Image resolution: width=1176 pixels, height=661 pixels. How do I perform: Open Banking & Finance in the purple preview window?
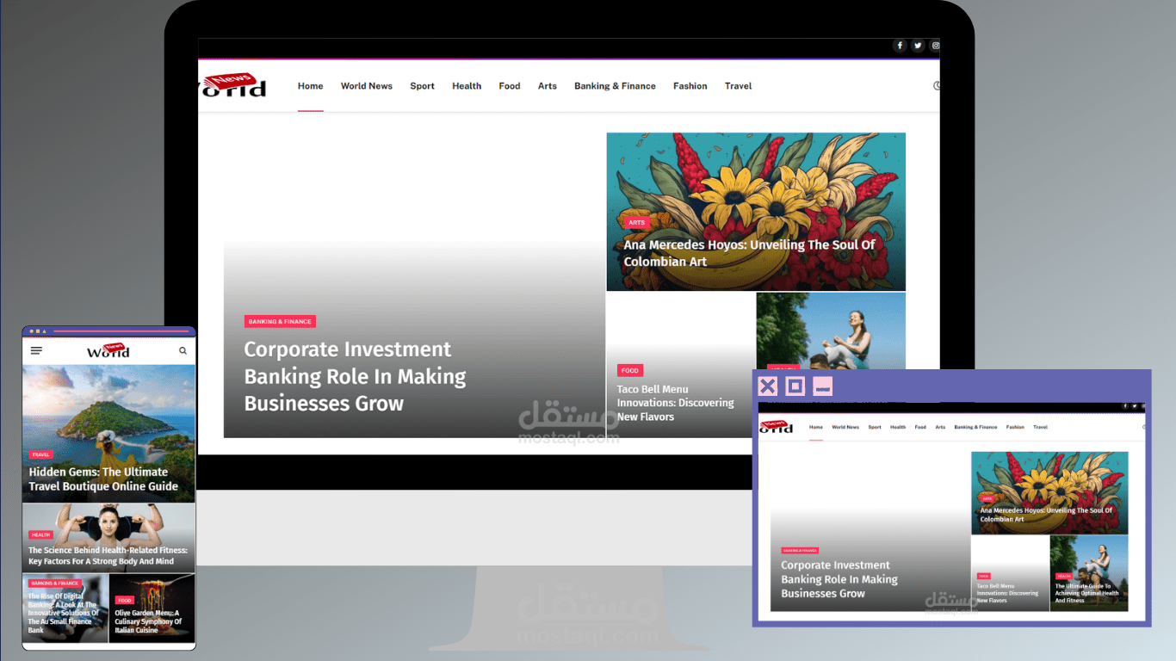point(975,427)
